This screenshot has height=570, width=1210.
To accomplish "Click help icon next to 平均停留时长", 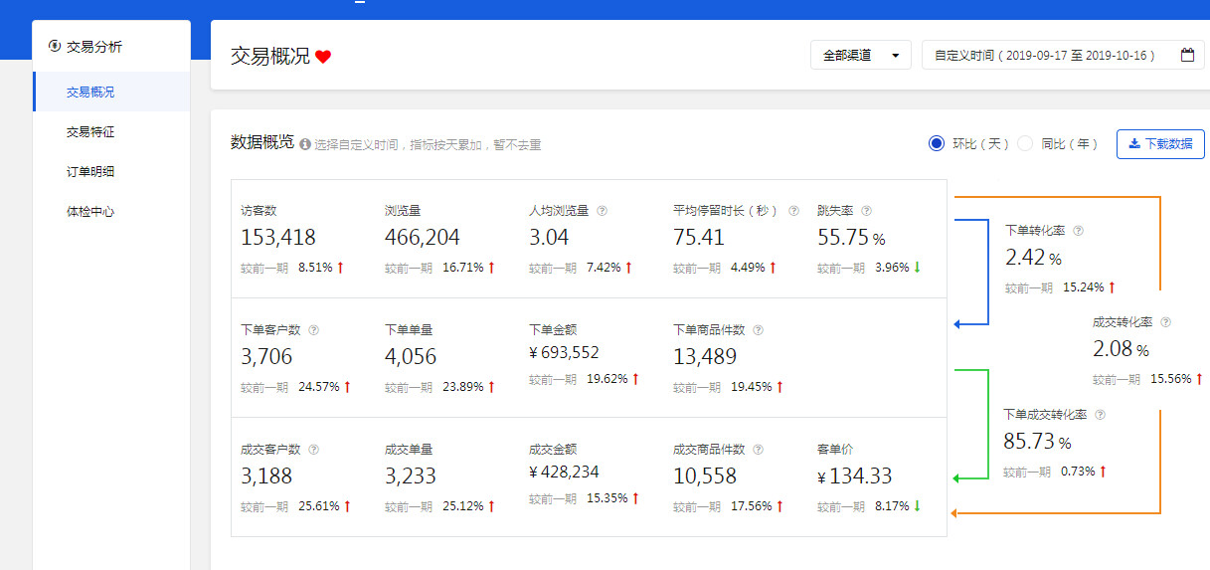I will pyautogui.click(x=793, y=211).
